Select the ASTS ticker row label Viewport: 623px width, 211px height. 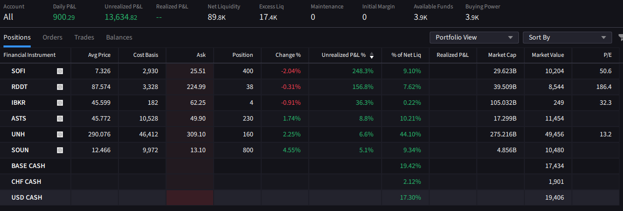[x=18, y=119]
